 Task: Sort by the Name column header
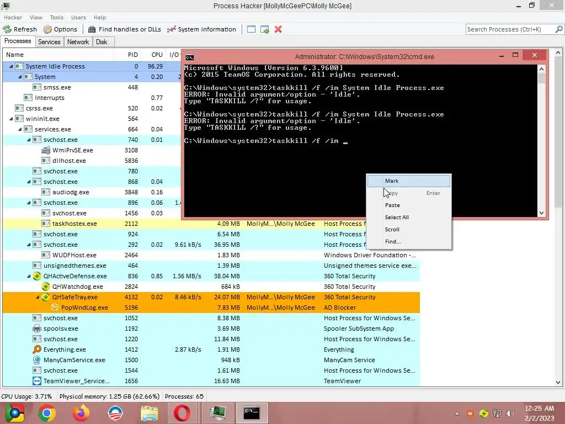click(57, 55)
